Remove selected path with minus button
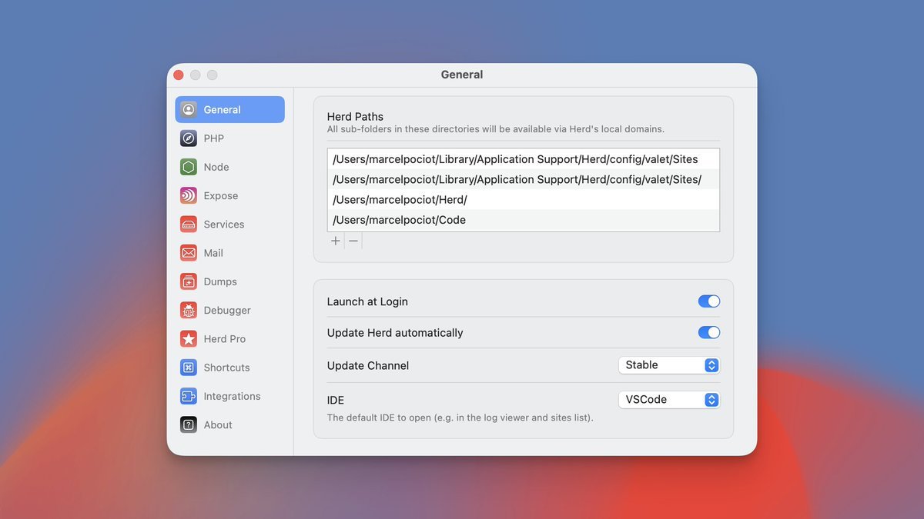 tap(353, 241)
